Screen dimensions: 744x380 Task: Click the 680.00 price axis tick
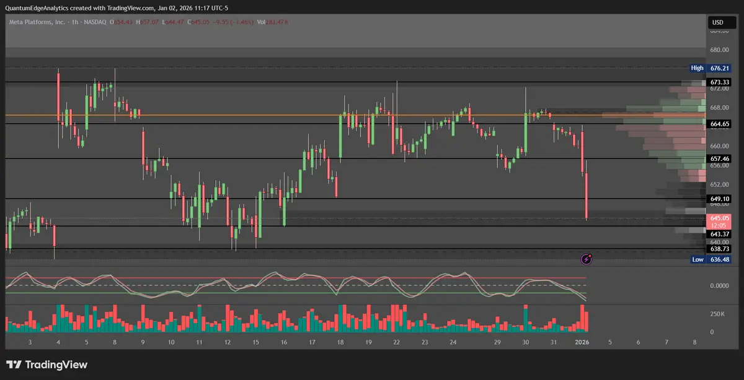pos(719,50)
